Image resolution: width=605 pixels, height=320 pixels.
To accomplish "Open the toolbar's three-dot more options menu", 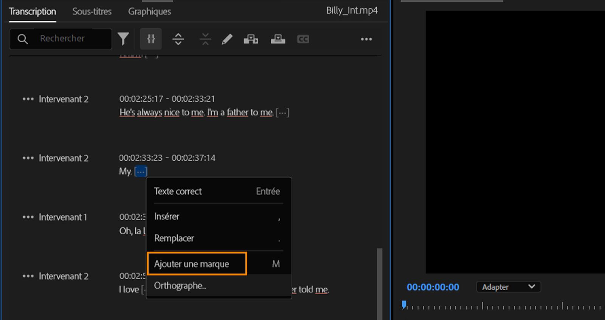I will pos(366,39).
